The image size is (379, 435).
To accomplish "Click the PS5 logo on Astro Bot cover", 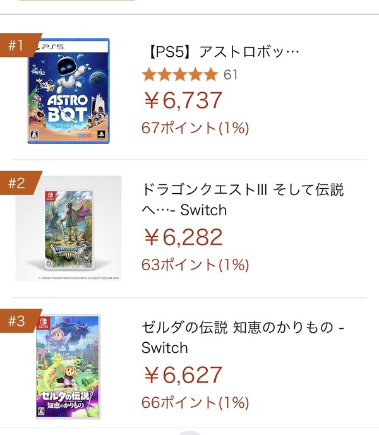I will pos(51,45).
